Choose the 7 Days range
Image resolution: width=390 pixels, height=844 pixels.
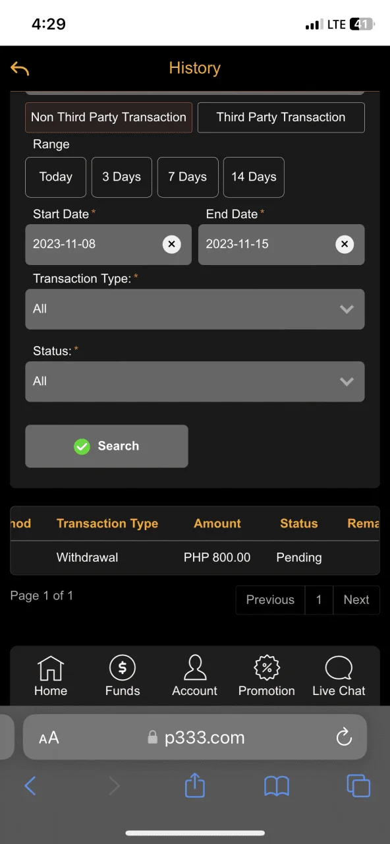click(x=188, y=177)
